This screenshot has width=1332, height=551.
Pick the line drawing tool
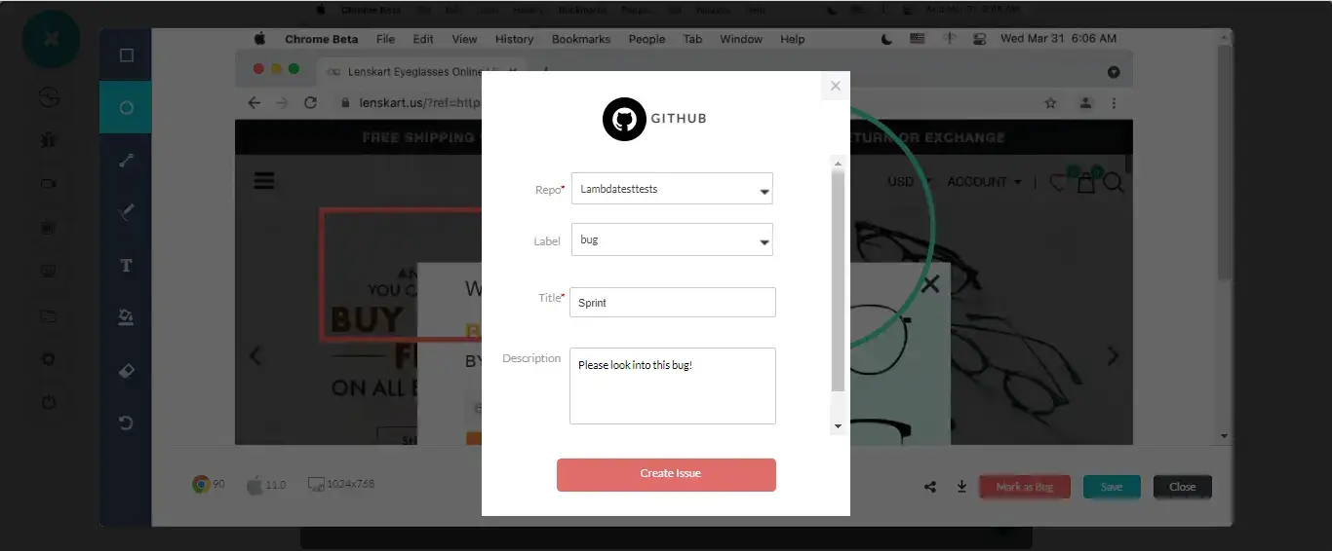(126, 161)
